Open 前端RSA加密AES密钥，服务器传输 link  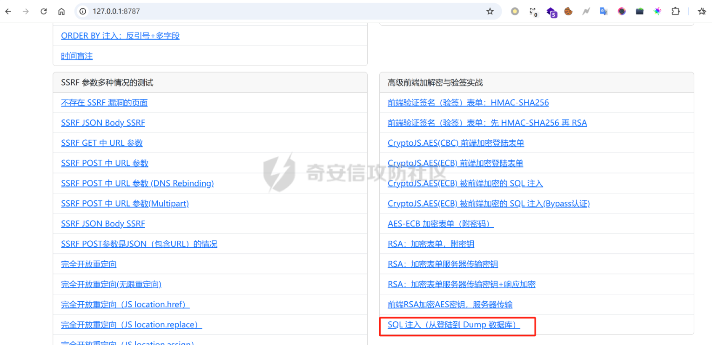tap(450, 305)
